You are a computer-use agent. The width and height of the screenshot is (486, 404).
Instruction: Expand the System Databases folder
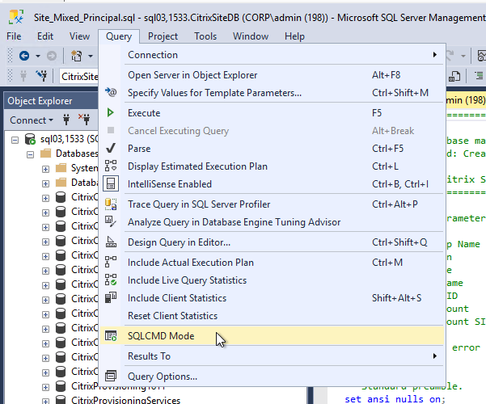[x=45, y=169]
